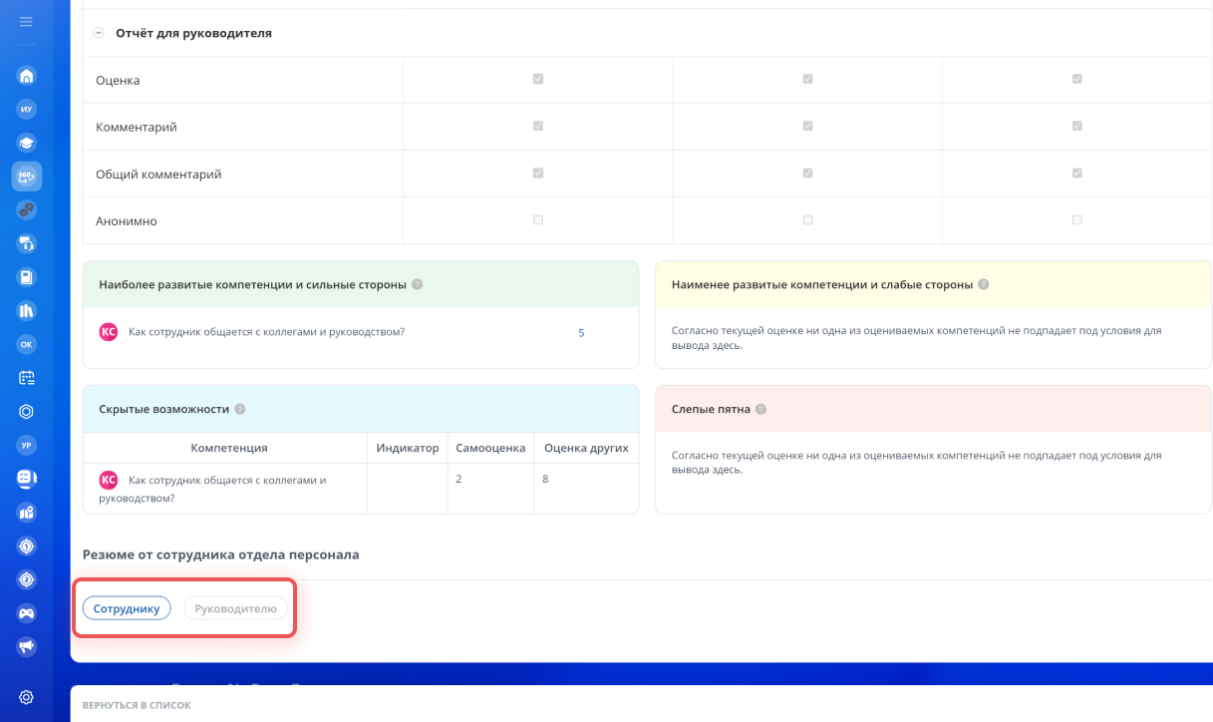This screenshot has height=722, width=1213.
Task: Open the 360 assessment section
Action: 27,177
